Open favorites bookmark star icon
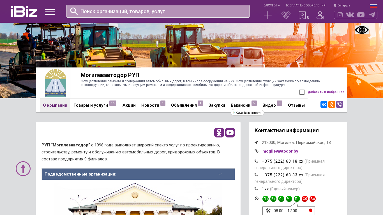 click(x=302, y=15)
